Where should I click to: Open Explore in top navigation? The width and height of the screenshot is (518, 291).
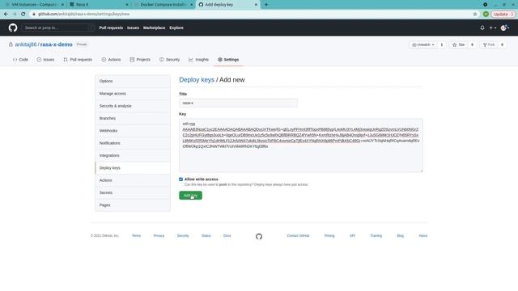point(176,27)
